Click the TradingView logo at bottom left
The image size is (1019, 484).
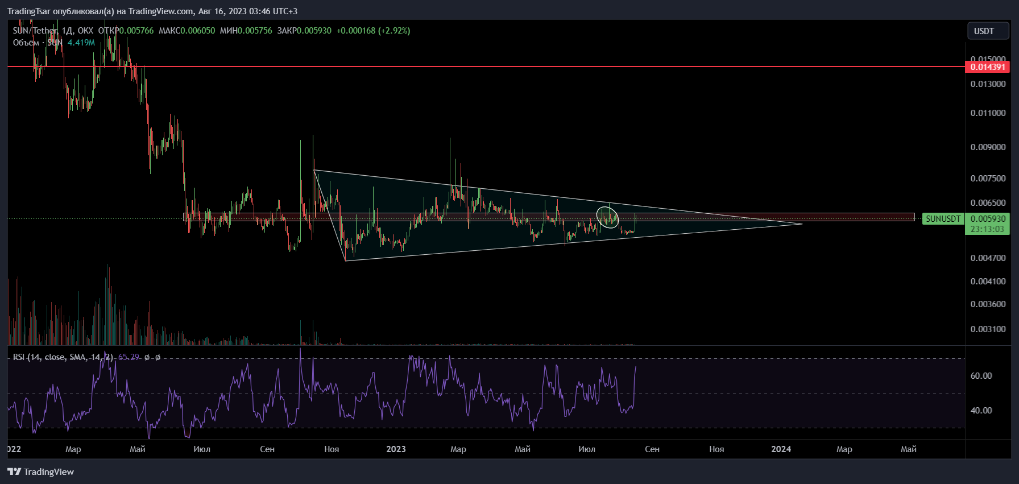[40, 471]
